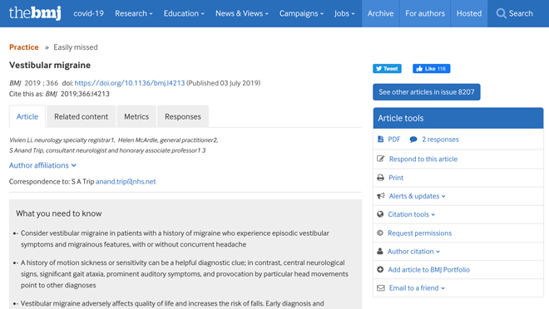Click the Article tools panel header
Viewport: 549px width, 309px height.
pos(458,118)
